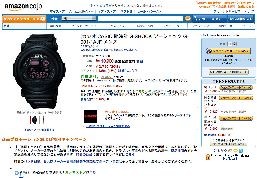Add item with ショッピングカートに入れる main button

click(x=228, y=51)
